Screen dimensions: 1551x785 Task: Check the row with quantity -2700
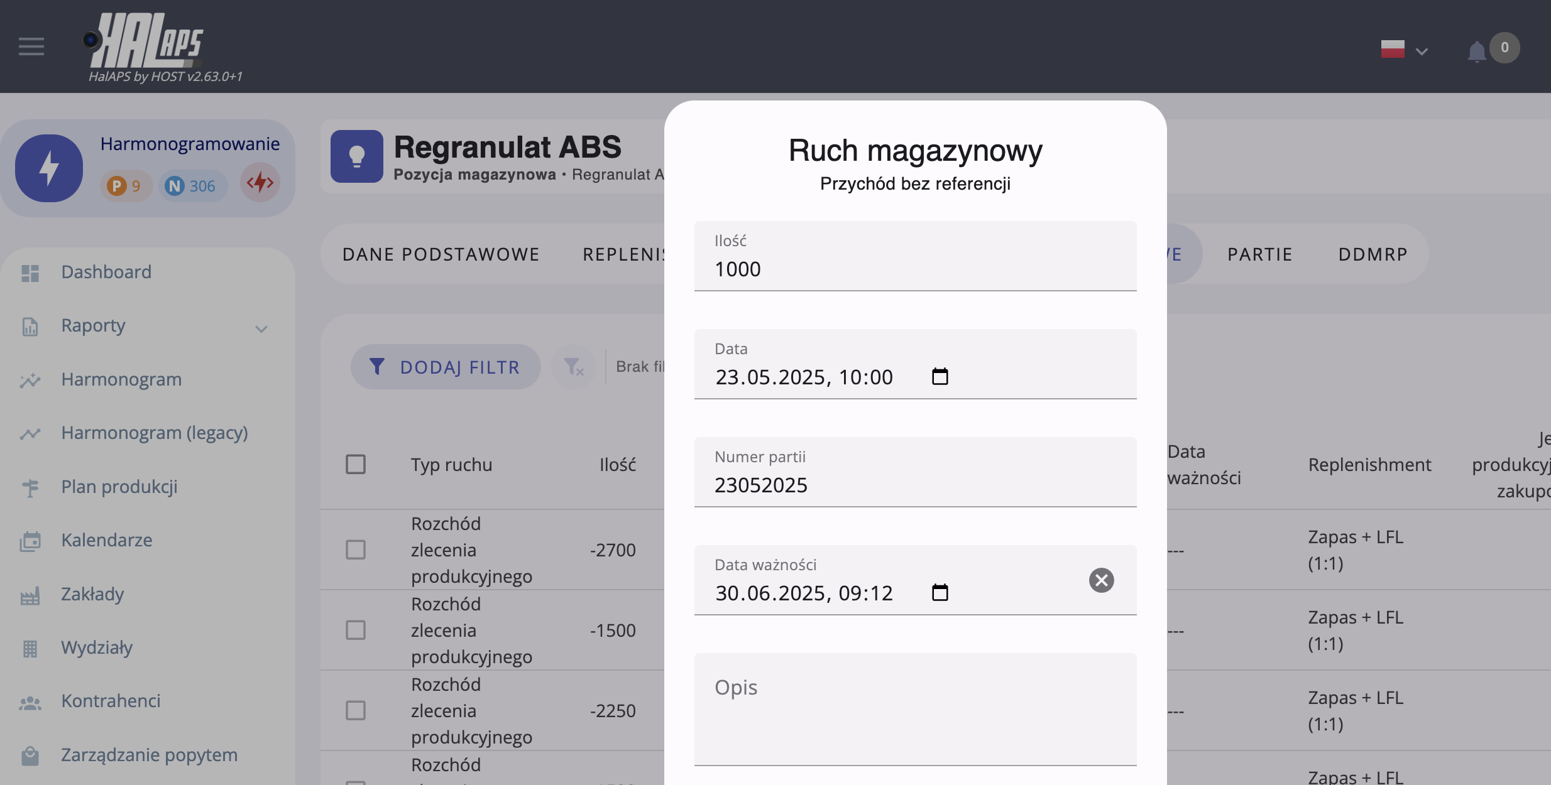(x=356, y=550)
